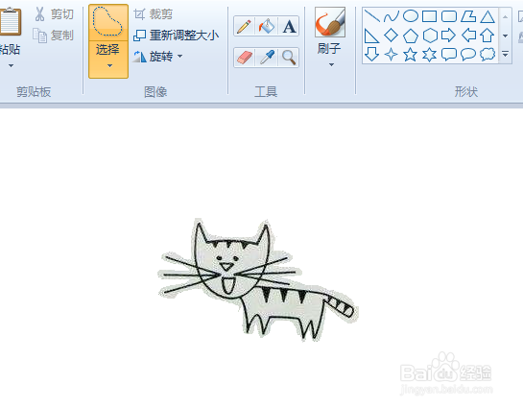Choose the Oval shape
This screenshot has width=523, height=408.
[x=411, y=16]
